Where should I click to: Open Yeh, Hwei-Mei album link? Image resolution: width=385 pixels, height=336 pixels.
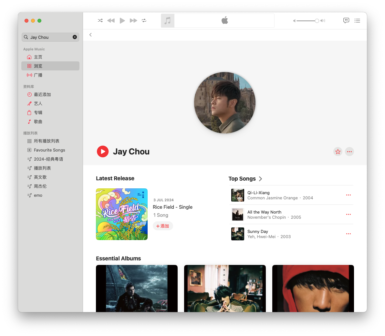pos(262,237)
